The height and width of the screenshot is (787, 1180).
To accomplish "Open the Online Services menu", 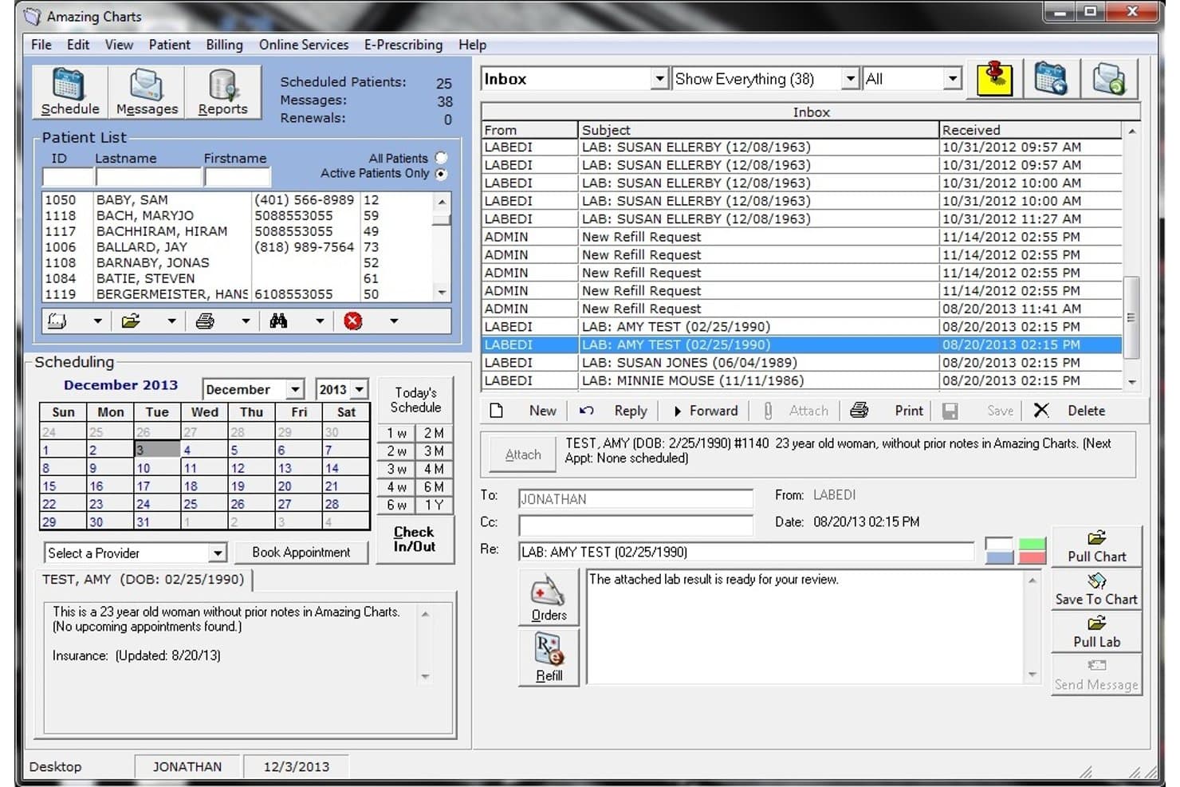I will (x=304, y=45).
